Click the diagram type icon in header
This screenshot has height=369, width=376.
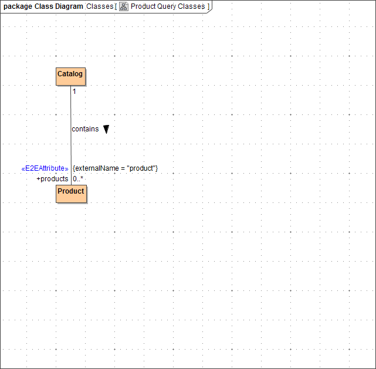124,6
